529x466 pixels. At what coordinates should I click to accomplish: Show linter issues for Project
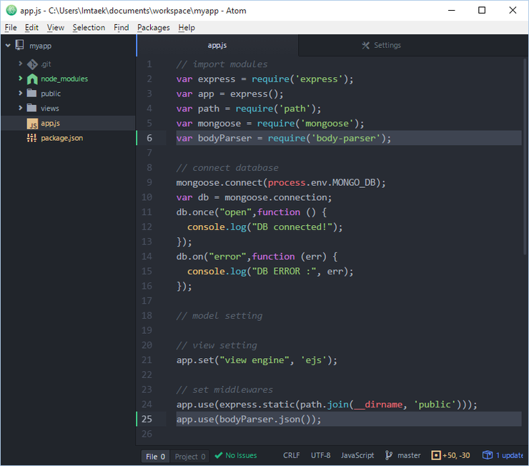tap(190, 456)
